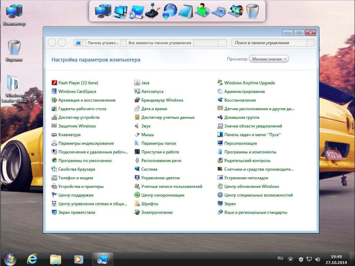Click the control panel icon in address bar
The image size is (355, 266).
click(x=78, y=43)
